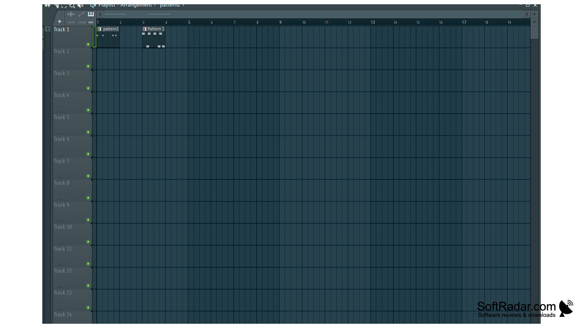Open the Pattern 1 clip menu icon
583x328 pixels.
tap(145, 29)
